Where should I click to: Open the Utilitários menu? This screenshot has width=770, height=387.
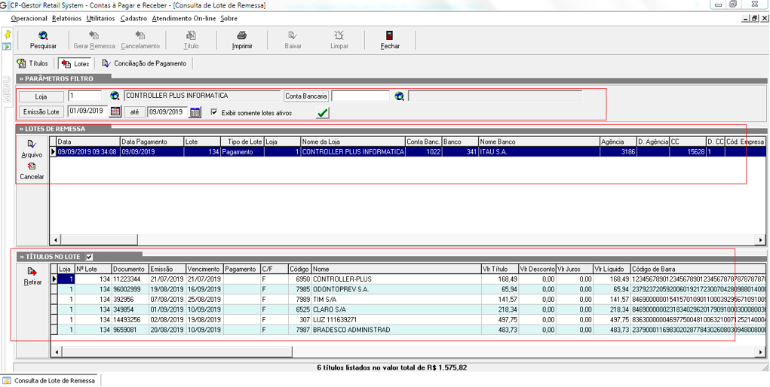101,18
